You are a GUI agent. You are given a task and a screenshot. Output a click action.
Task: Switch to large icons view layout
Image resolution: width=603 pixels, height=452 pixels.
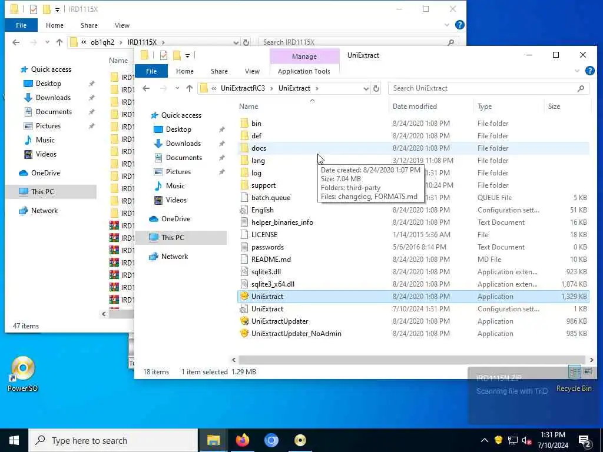point(588,371)
